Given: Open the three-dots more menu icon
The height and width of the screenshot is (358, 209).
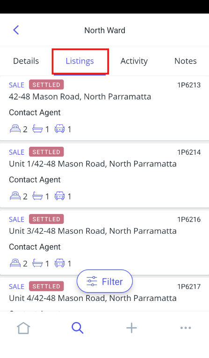Looking at the screenshot, I should pos(186,328).
